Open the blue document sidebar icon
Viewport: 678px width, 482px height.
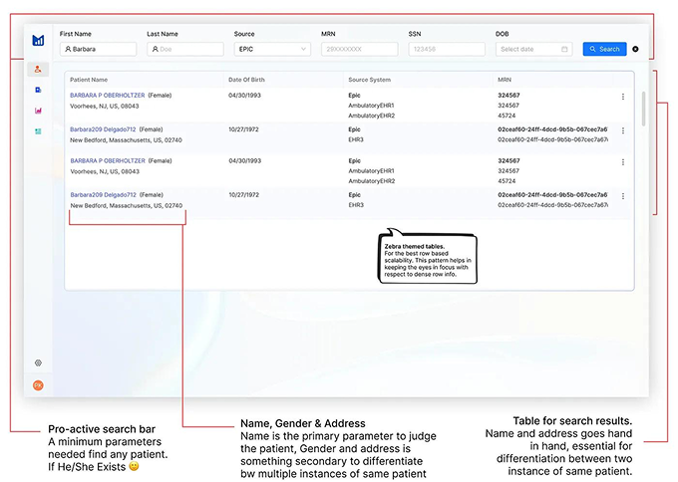click(38, 90)
